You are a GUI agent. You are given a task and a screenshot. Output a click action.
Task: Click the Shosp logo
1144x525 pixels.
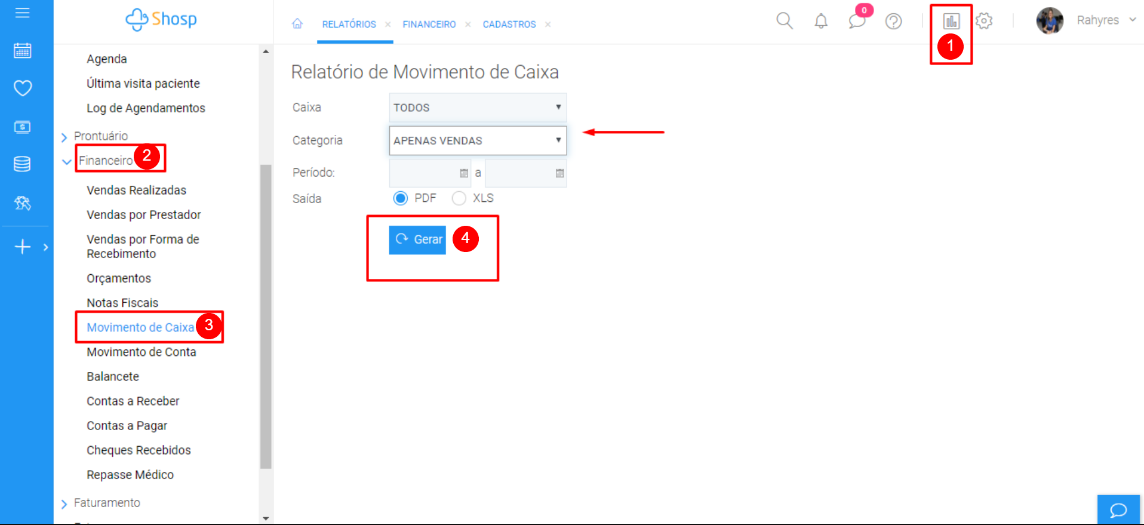161,19
